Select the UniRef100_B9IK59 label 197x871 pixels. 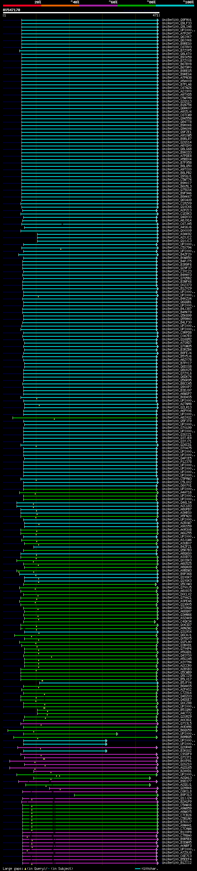coord(176,57)
